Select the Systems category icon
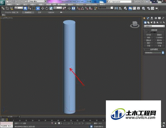 click(164, 23)
